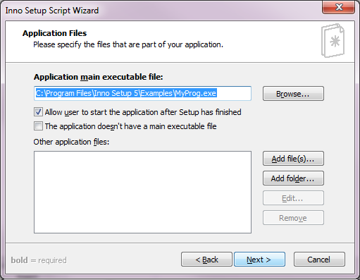
Task: Click the 'Please specify the files' description
Action: [128, 44]
